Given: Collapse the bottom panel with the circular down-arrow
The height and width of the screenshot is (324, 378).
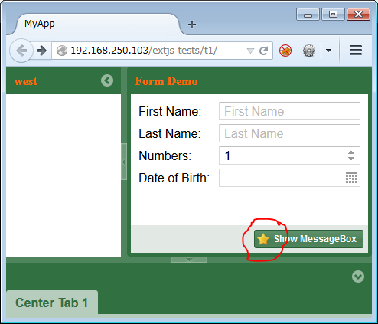Looking at the screenshot, I should point(358,277).
